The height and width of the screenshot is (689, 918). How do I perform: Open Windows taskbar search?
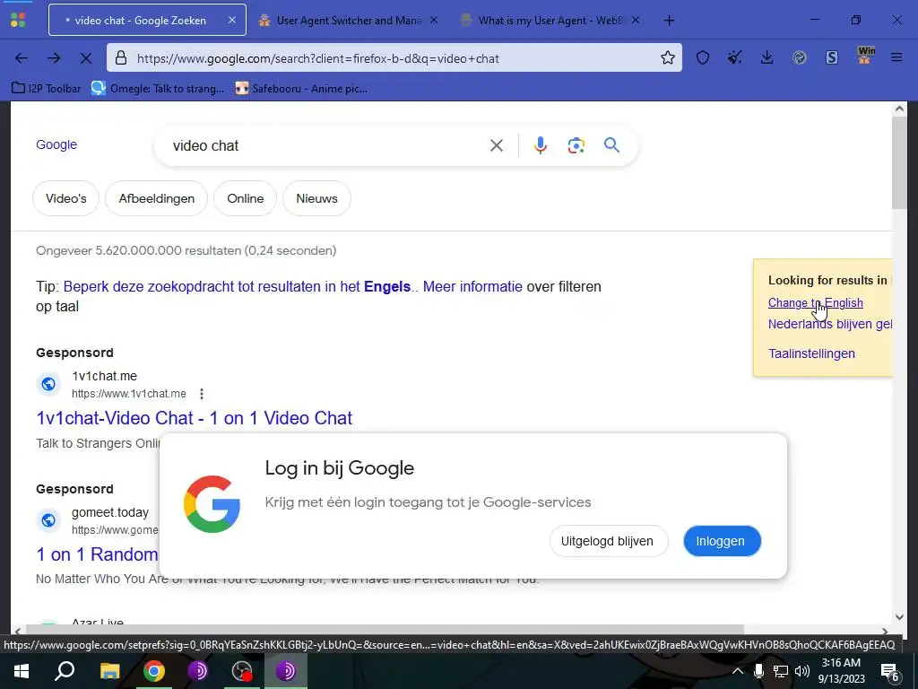point(65,671)
